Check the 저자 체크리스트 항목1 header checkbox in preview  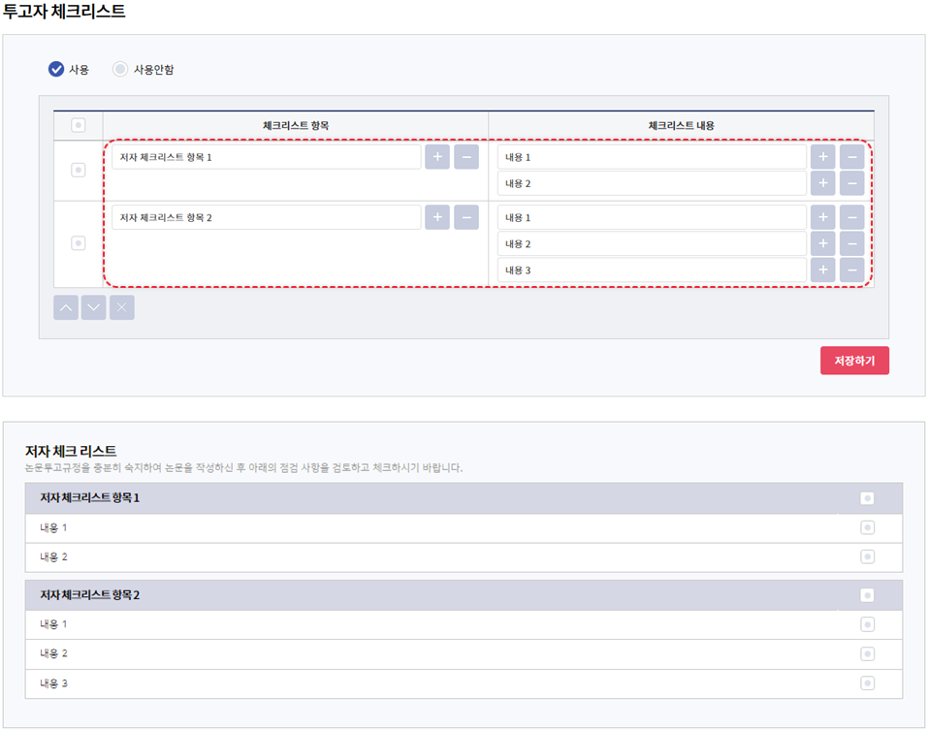point(867,498)
